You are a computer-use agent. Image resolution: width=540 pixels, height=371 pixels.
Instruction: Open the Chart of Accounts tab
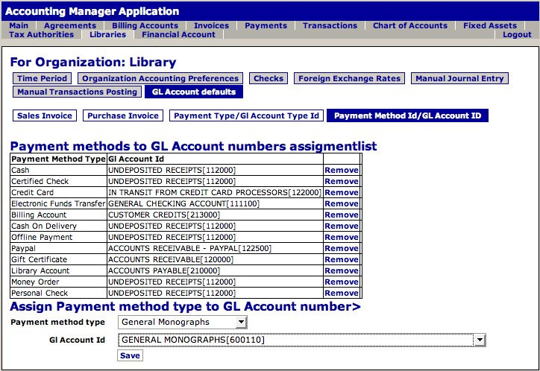coord(410,25)
